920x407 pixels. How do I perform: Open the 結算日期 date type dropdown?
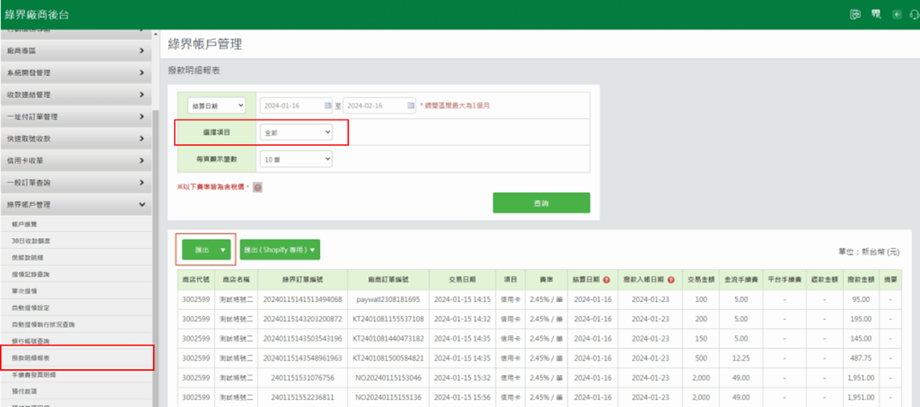[x=216, y=105]
